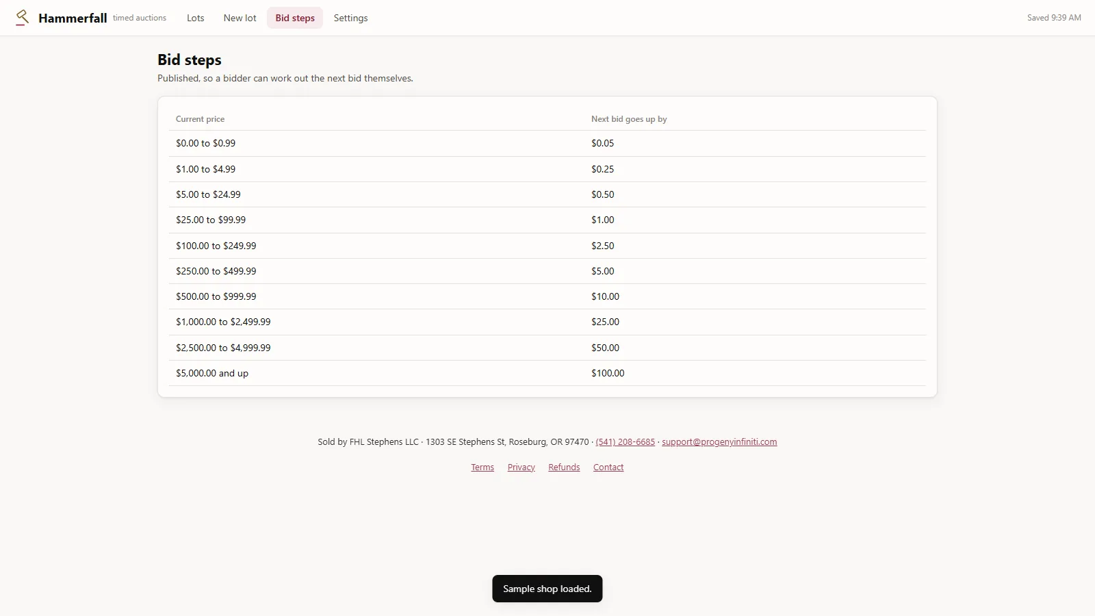Click the $2.50 increment value
Viewport: 1095px width, 616px height.
[603, 246]
